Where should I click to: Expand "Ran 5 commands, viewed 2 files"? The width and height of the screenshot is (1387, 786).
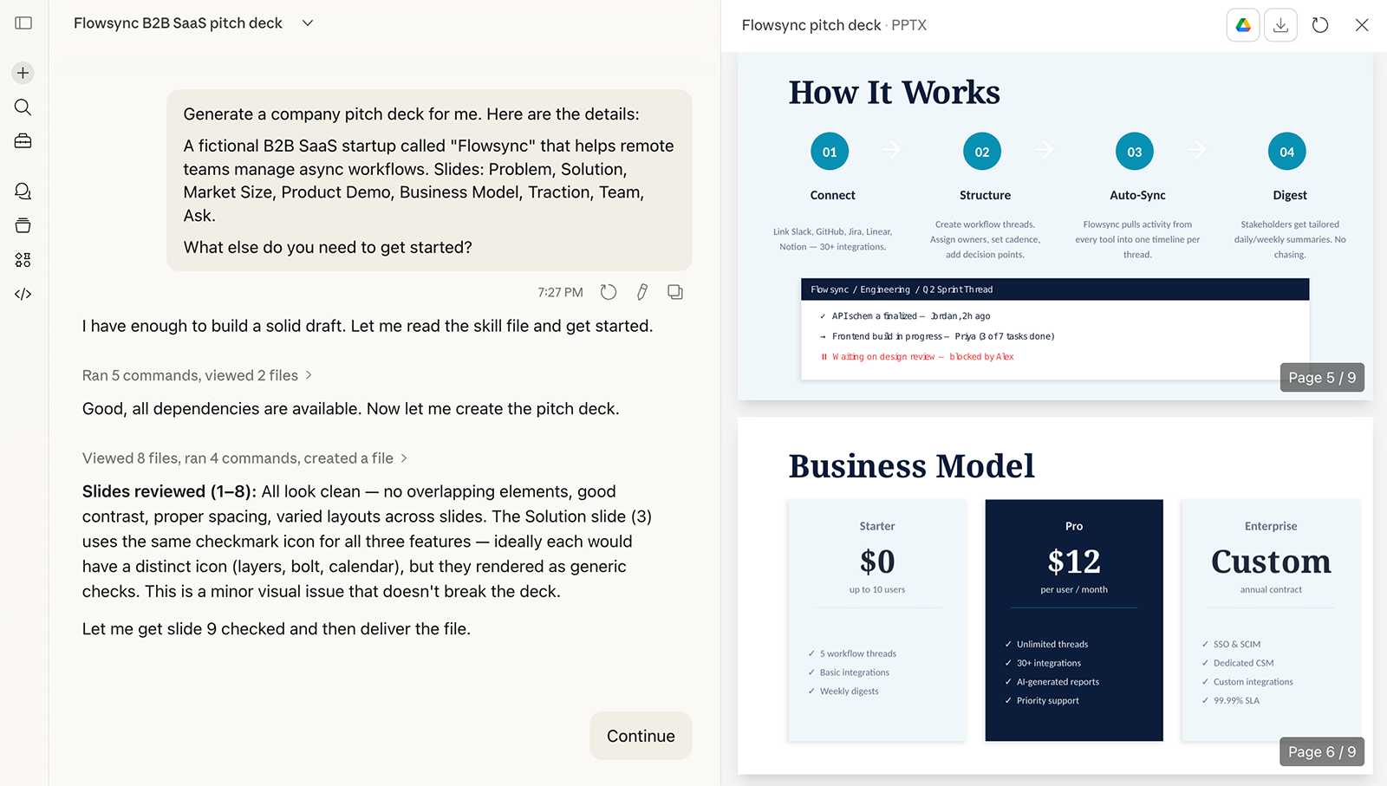197,375
